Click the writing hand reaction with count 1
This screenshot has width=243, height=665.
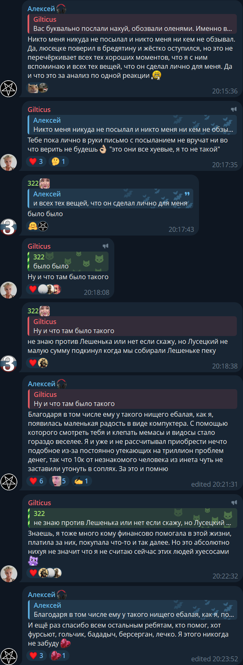click(x=81, y=481)
